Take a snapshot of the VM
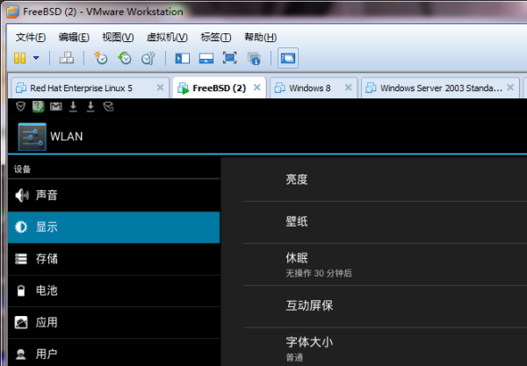 101,58
